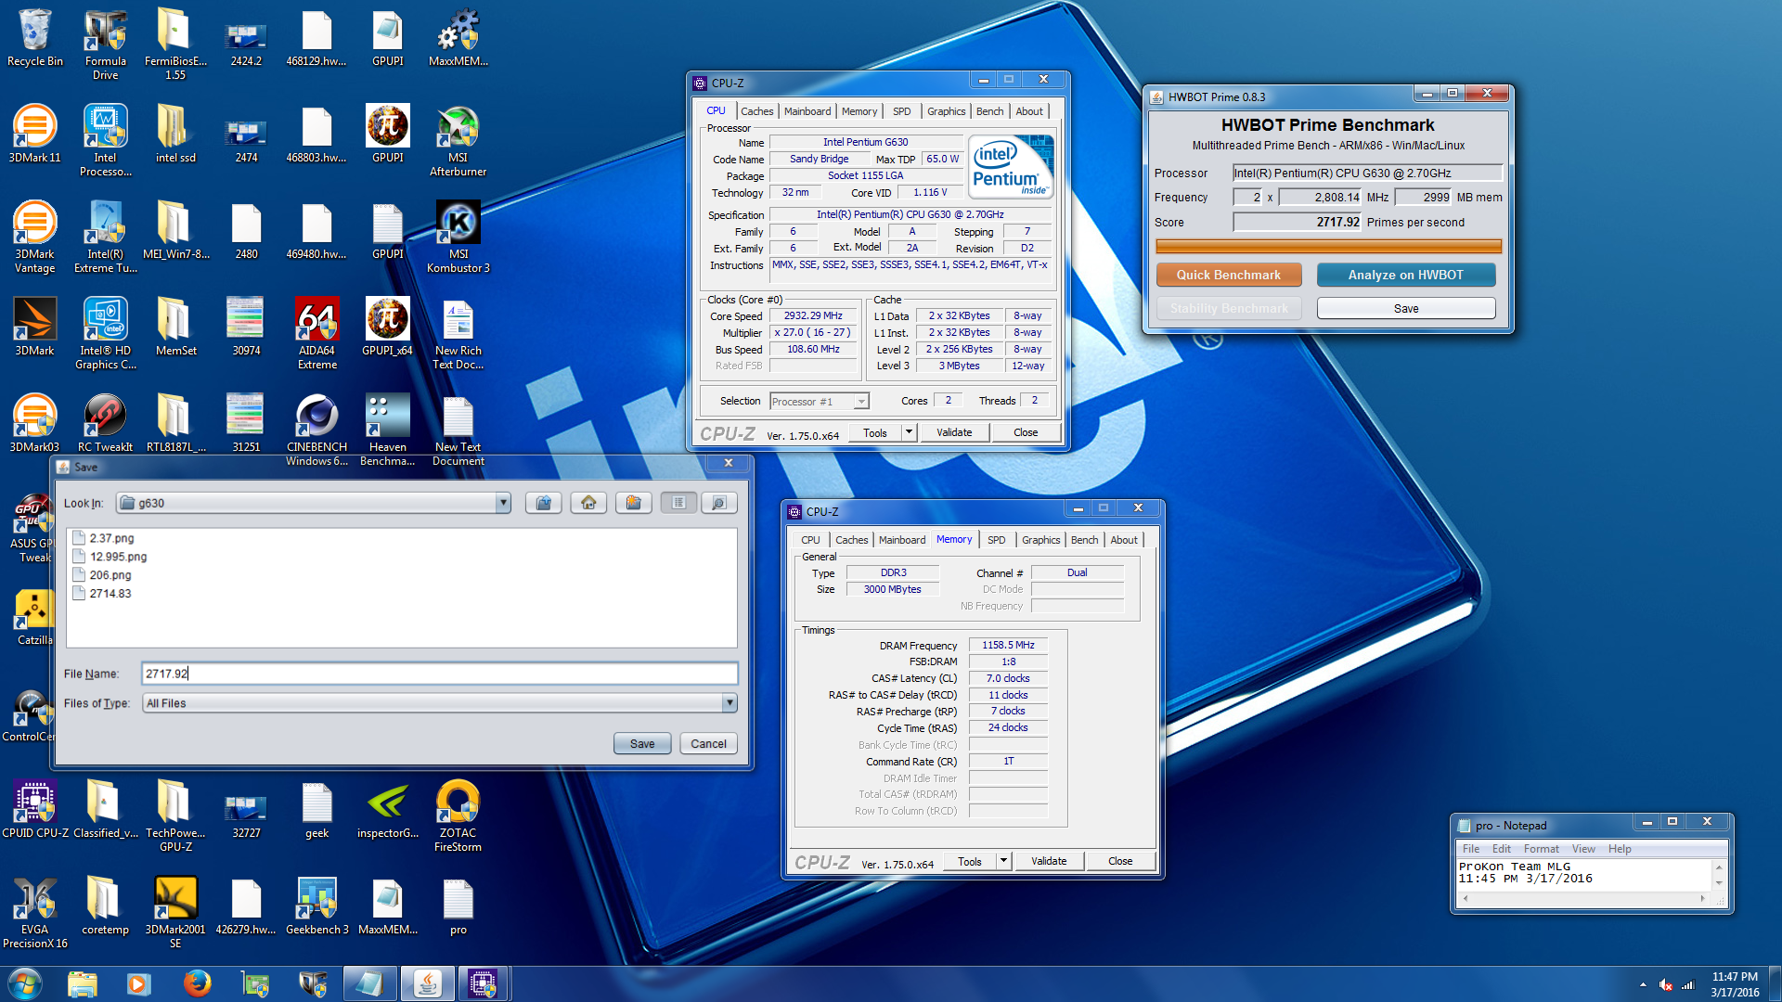This screenshot has width=1782, height=1002.
Task: Open coretemp folder on desktop
Action: click(106, 906)
